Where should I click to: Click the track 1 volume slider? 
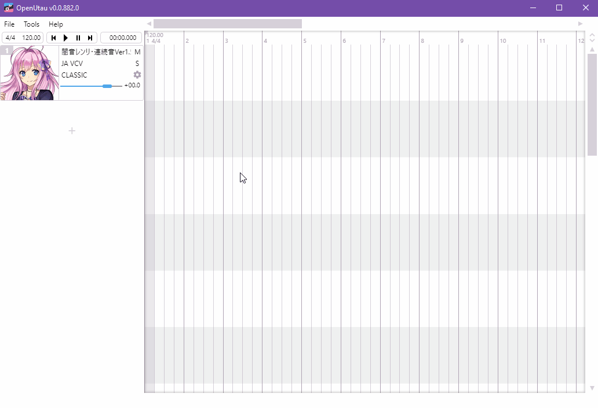(91, 86)
